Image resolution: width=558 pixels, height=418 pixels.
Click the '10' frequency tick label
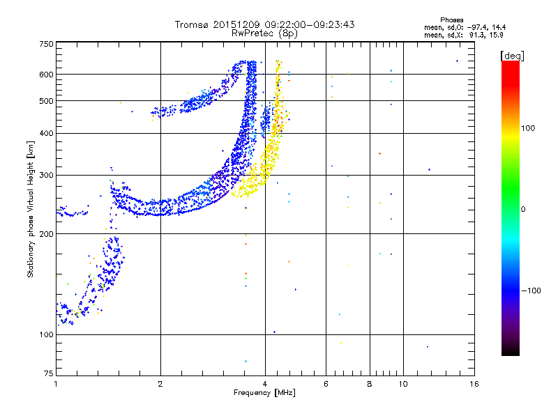point(403,384)
